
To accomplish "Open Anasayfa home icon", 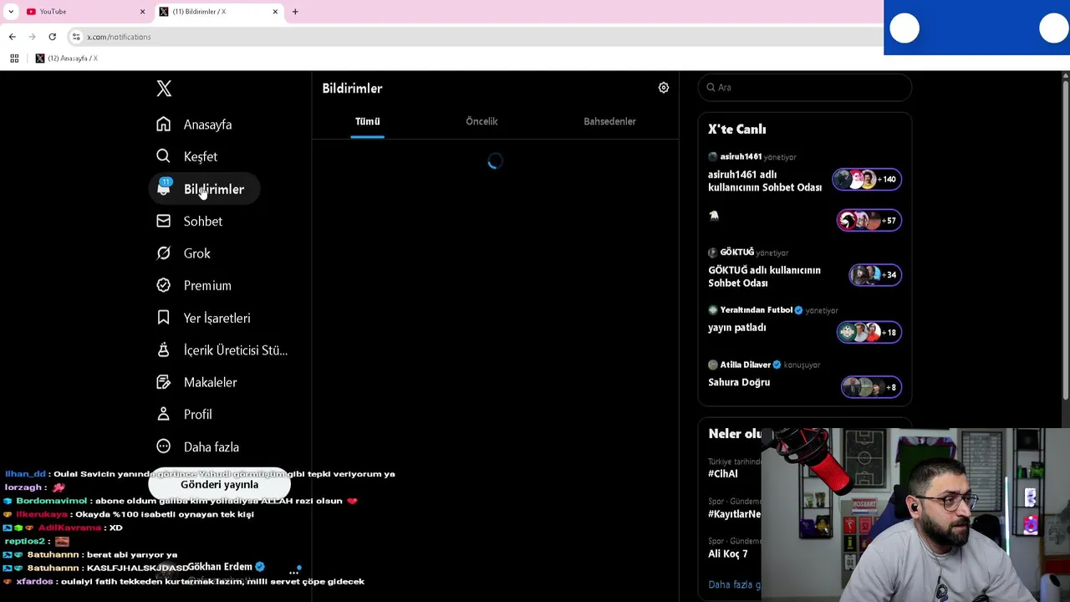I will (163, 125).
